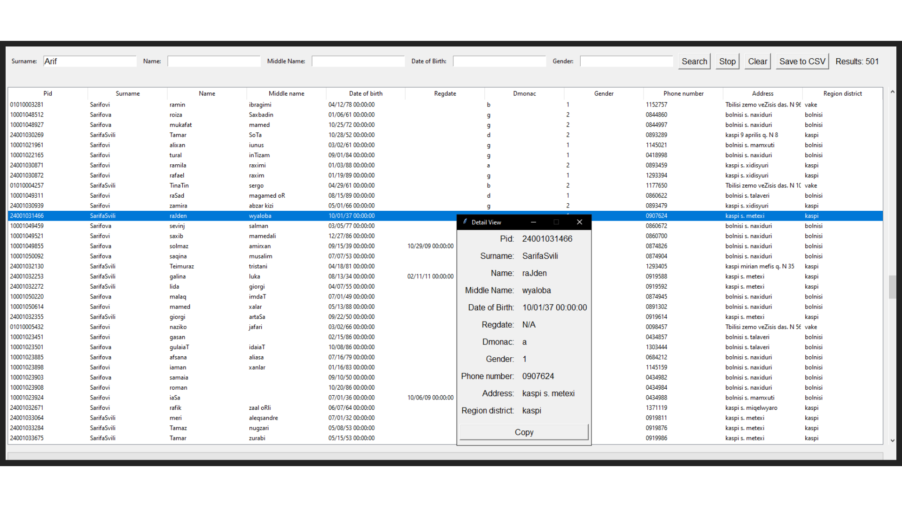Click the Middle name column header
This screenshot has width=902, height=507.
click(x=287, y=93)
